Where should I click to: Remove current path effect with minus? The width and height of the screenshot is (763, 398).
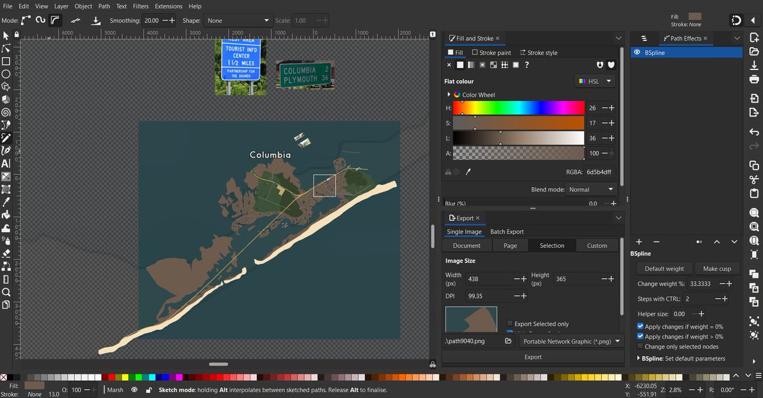tap(656, 242)
